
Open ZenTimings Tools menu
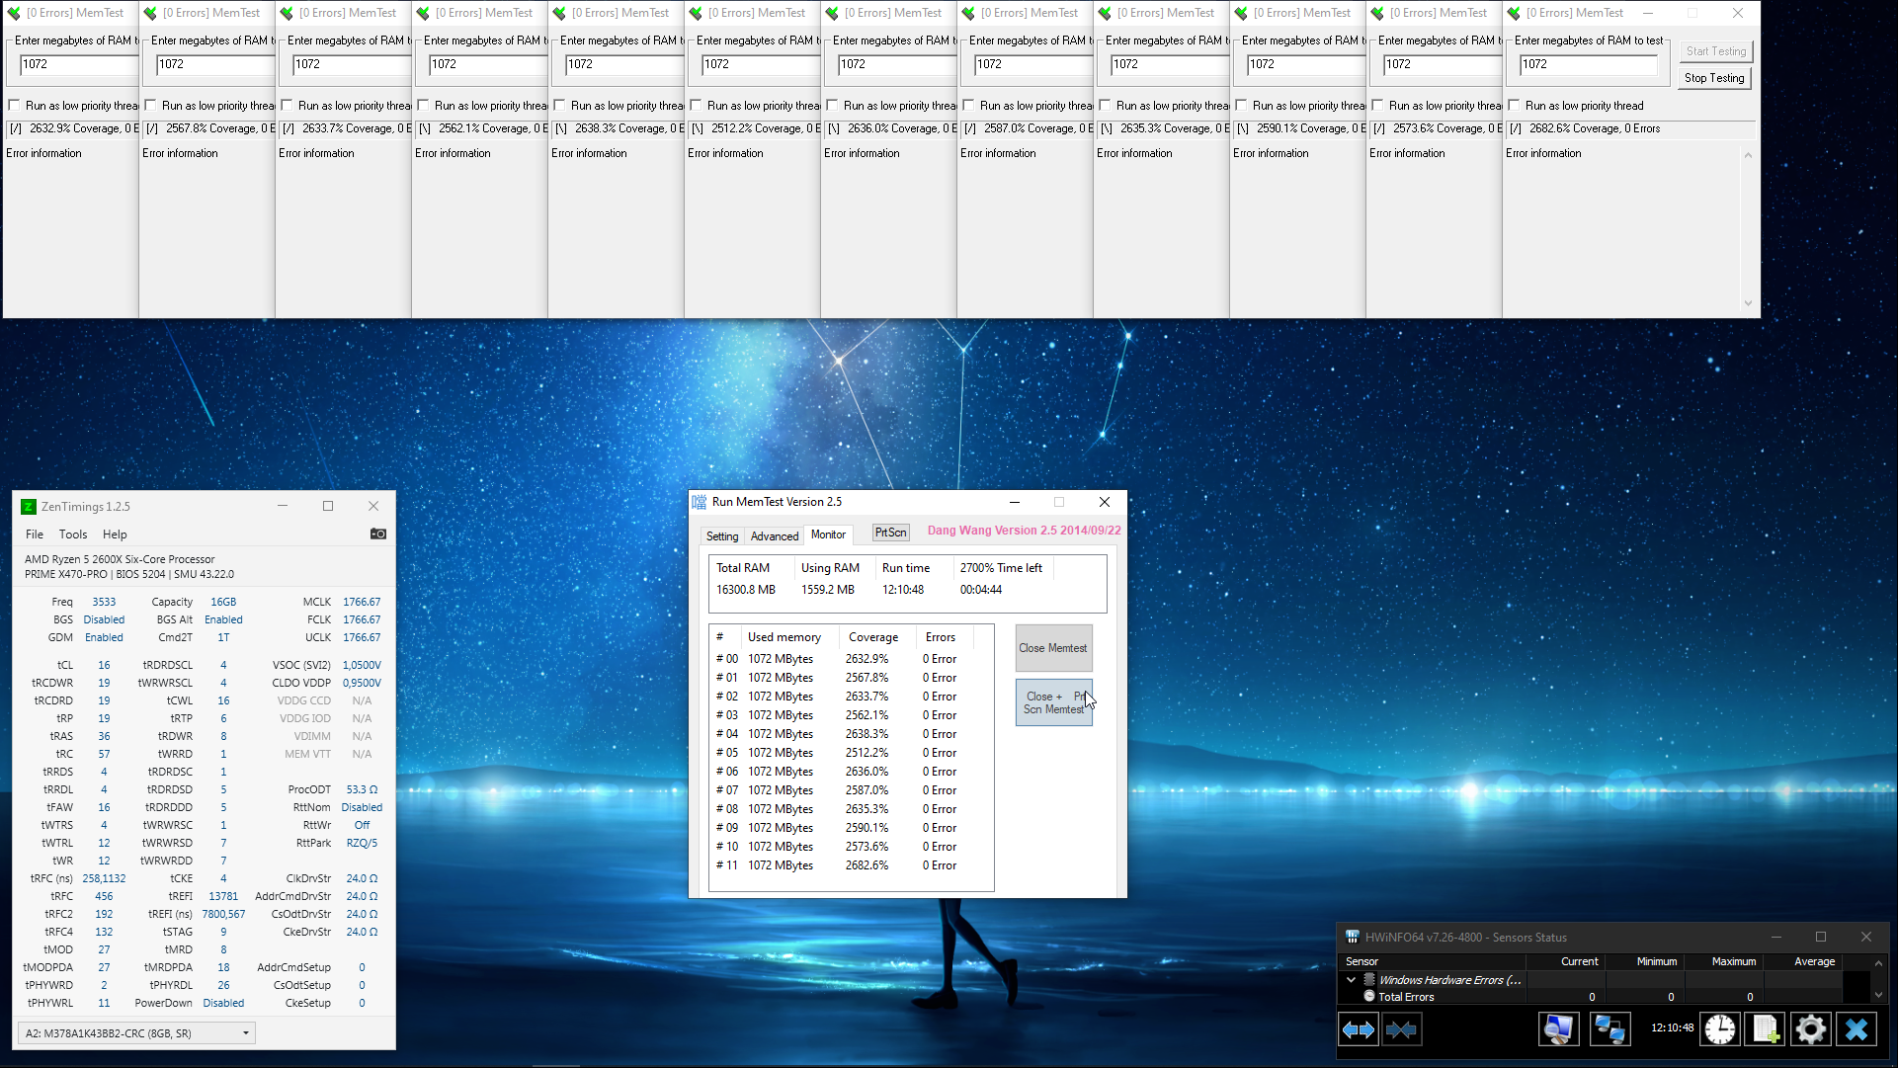point(73,534)
